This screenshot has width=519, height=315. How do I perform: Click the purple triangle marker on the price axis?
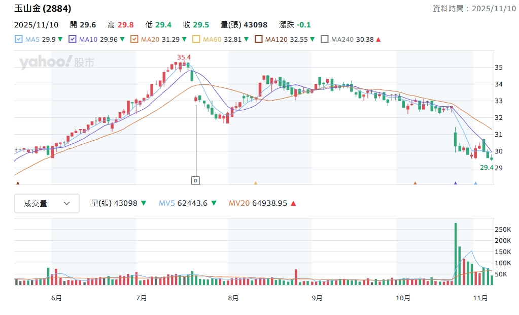pos(455,183)
